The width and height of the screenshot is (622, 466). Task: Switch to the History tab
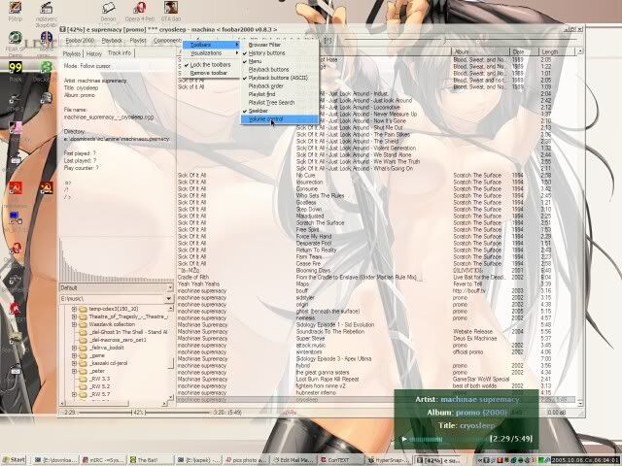[x=94, y=53]
